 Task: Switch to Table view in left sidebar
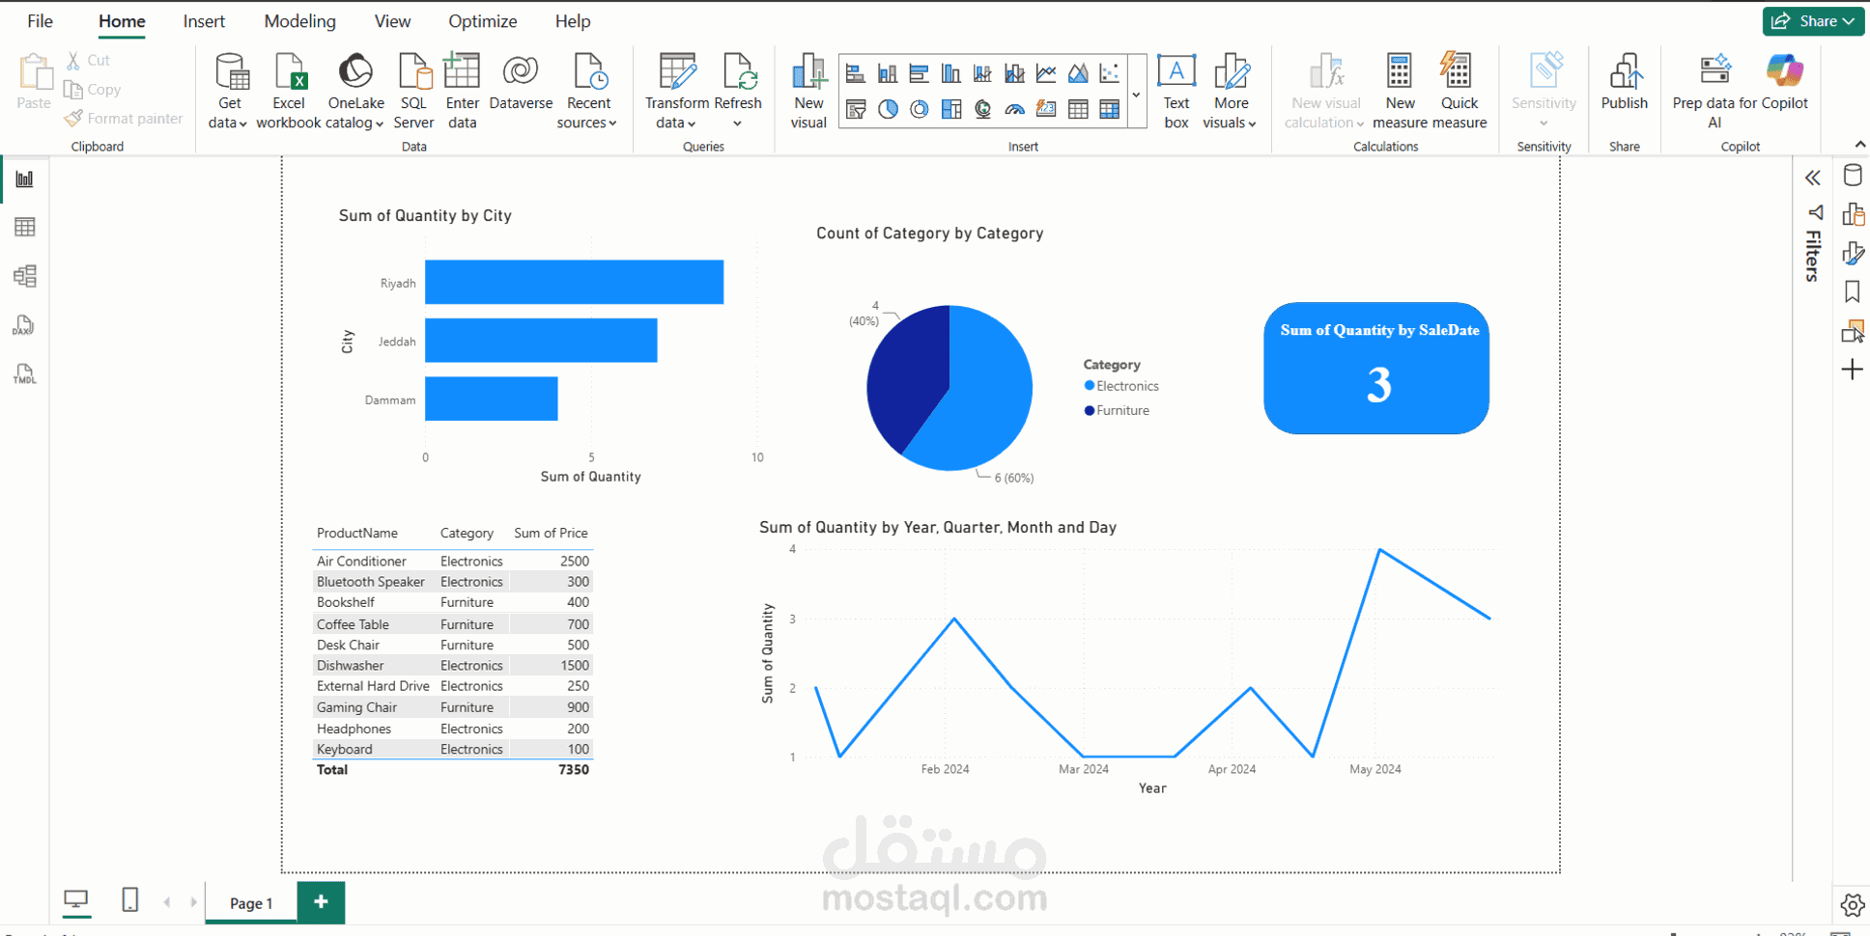pyautogui.click(x=25, y=227)
